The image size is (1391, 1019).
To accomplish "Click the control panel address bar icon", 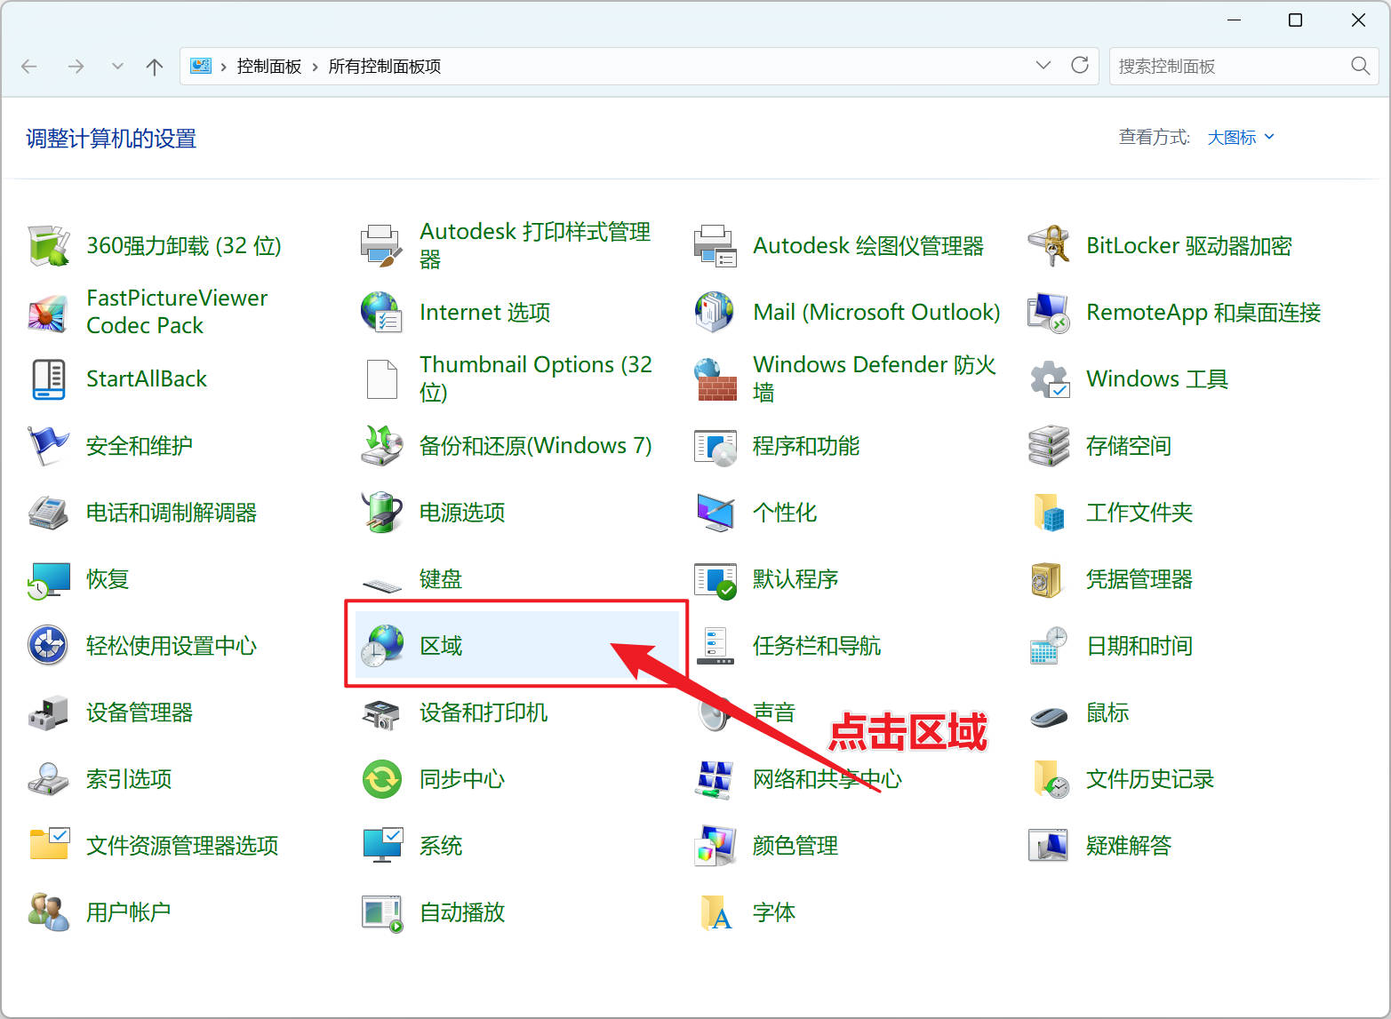I will (x=201, y=66).
